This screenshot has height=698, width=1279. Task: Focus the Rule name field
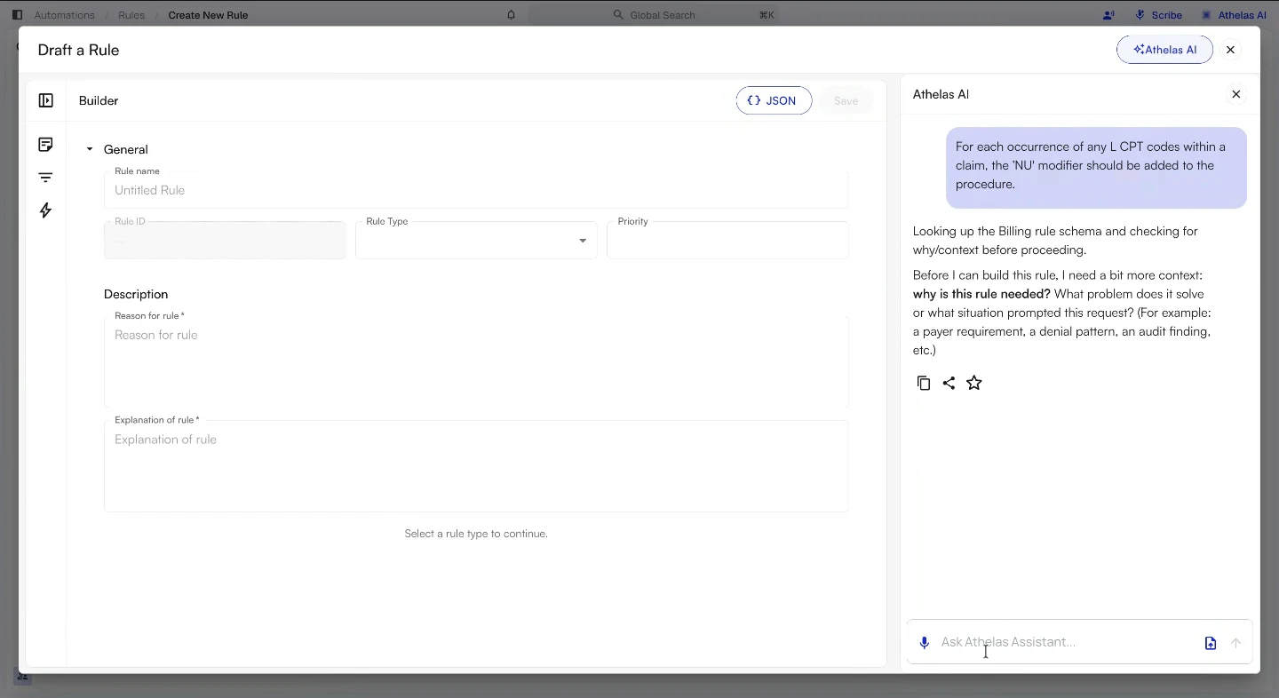(x=476, y=190)
